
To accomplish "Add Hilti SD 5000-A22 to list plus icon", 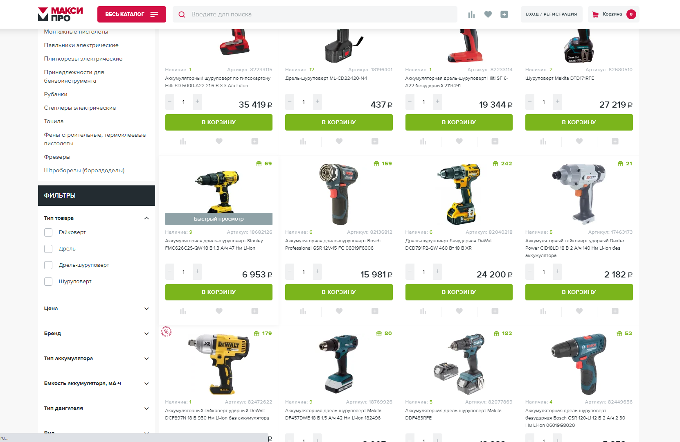I will 254,141.
